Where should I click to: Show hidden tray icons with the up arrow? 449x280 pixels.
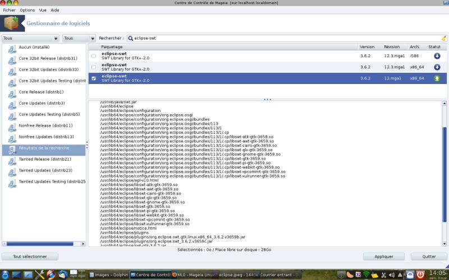[x=400, y=275]
